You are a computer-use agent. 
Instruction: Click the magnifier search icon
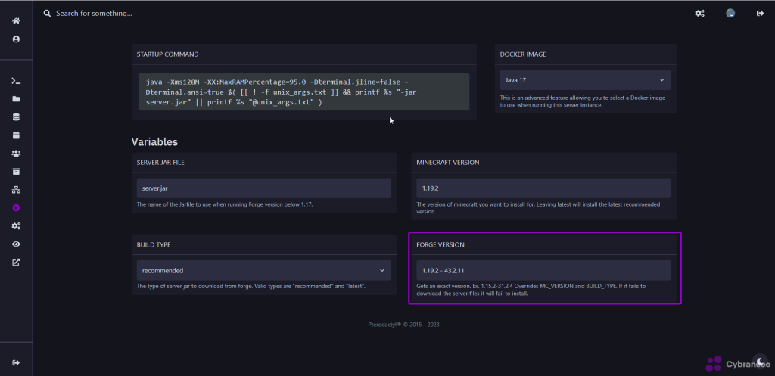tap(48, 14)
